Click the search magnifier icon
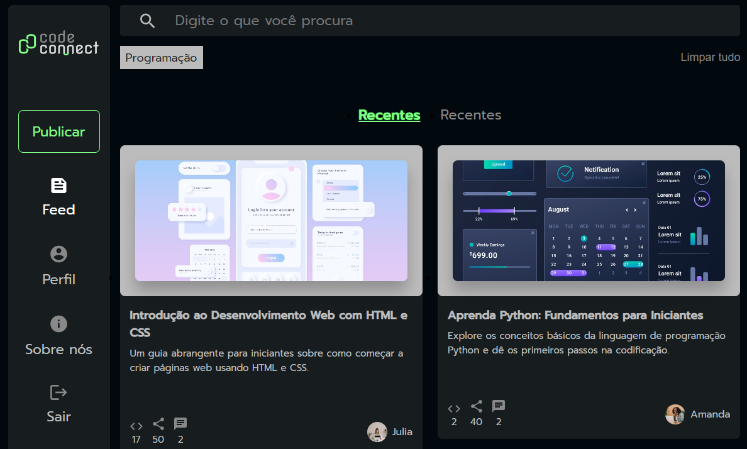 [147, 21]
